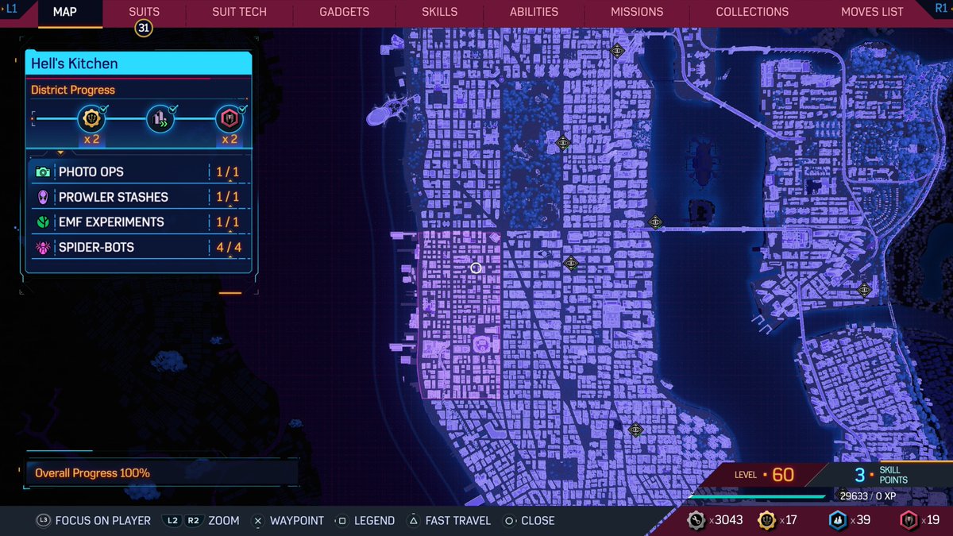Click the 4 / 4 Spider-Bots count
The height and width of the screenshot is (536, 953).
pyautogui.click(x=229, y=248)
